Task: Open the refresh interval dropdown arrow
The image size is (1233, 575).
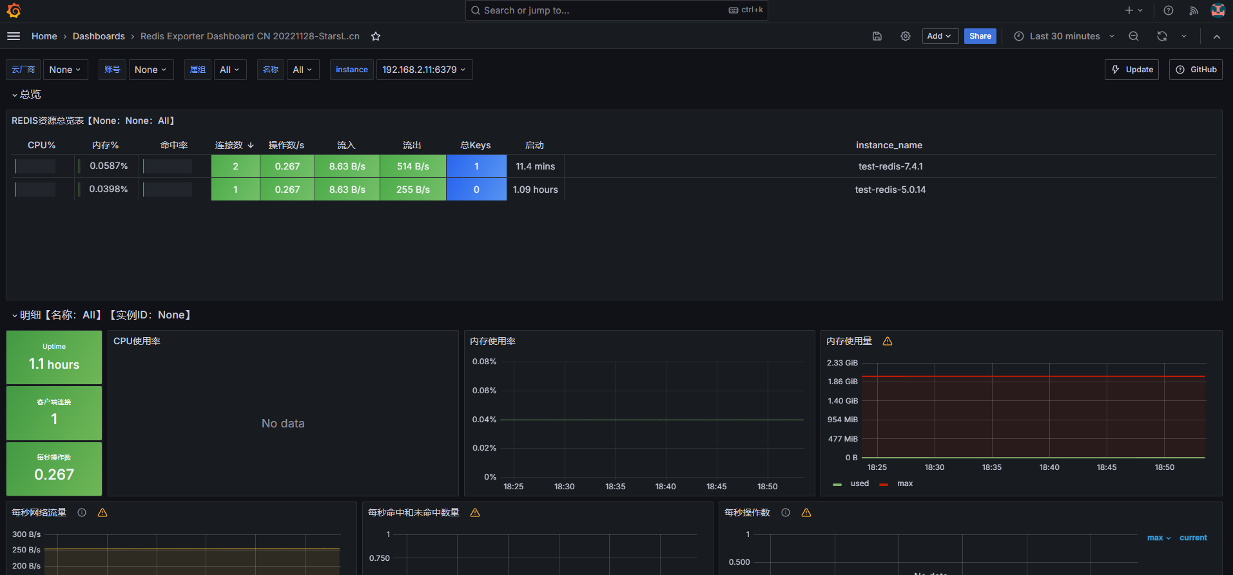Action: (1184, 36)
